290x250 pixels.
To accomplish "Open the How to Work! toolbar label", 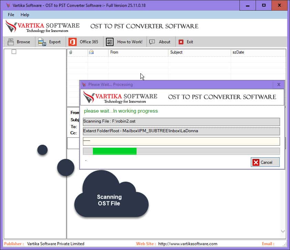I will [130, 42].
